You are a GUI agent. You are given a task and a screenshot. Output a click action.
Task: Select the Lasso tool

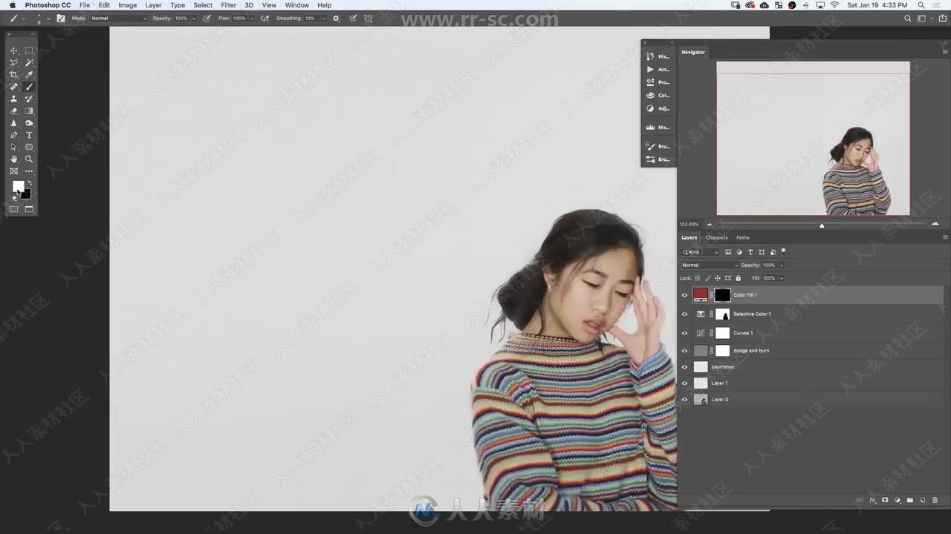13,62
